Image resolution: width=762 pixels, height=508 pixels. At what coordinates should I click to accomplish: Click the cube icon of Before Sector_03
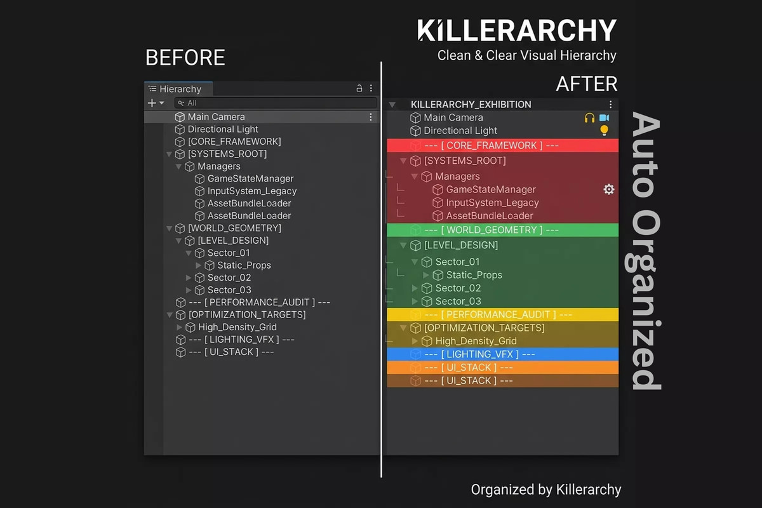(x=199, y=290)
